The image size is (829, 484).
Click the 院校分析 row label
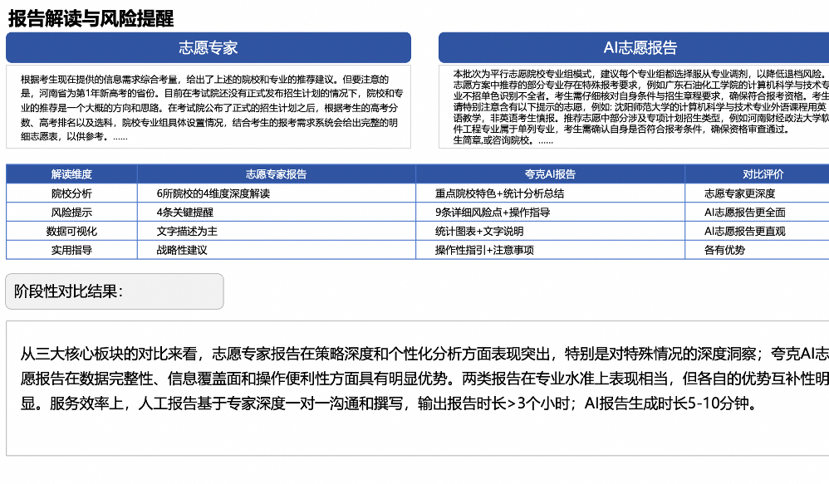pyautogui.click(x=71, y=193)
